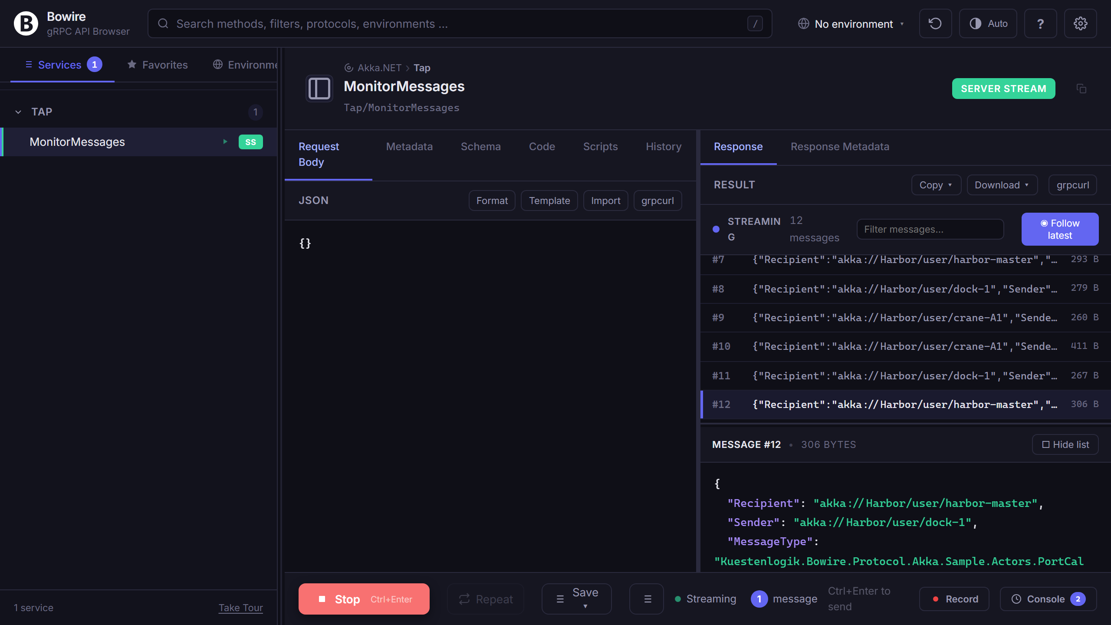Screen dimensions: 1111x625
Task: Click the Import button
Action: [x=605, y=201]
